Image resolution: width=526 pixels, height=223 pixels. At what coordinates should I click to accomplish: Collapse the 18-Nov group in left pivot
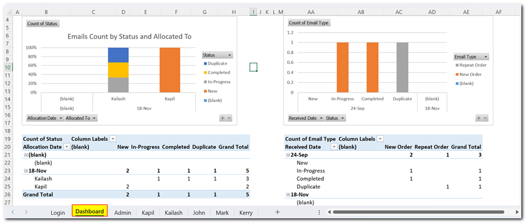(x=26, y=171)
